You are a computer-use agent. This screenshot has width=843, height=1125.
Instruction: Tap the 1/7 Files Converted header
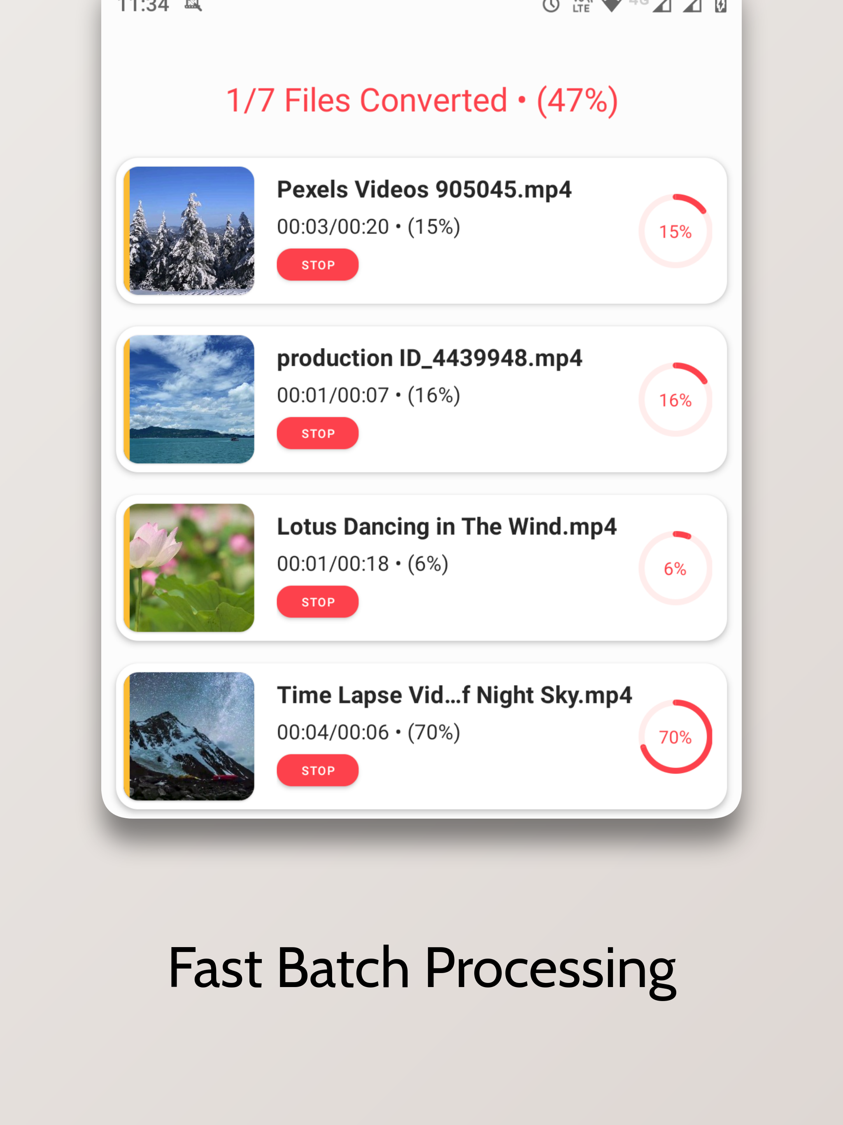click(x=421, y=100)
